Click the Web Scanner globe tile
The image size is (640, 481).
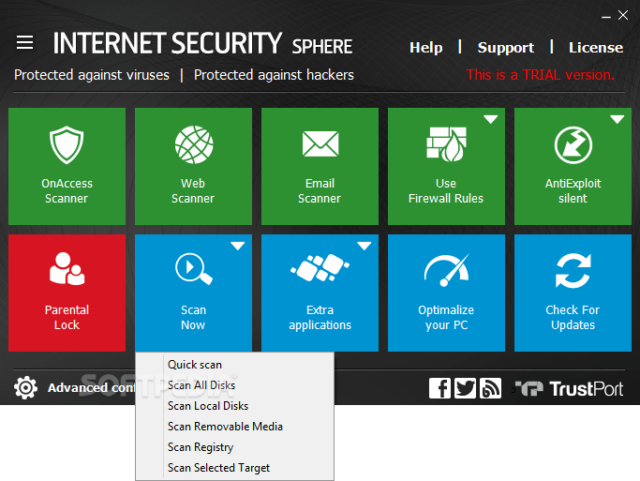click(x=193, y=166)
